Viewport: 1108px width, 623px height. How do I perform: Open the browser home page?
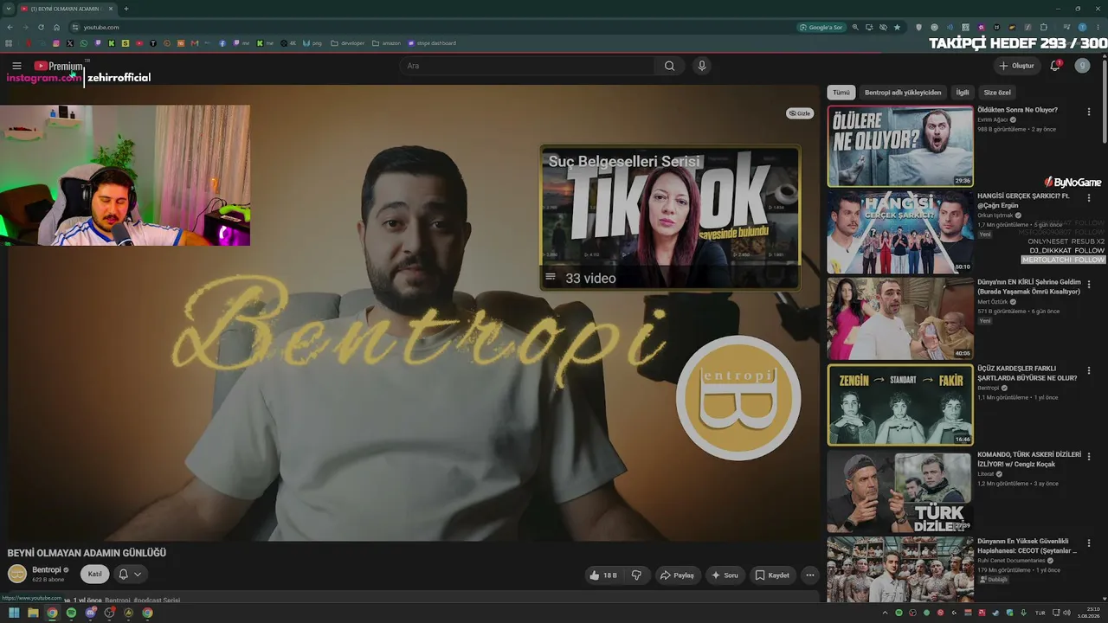tap(57, 27)
